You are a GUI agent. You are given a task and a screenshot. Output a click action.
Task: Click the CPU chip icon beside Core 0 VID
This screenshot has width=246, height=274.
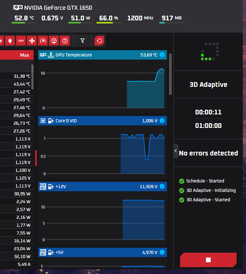43,121
